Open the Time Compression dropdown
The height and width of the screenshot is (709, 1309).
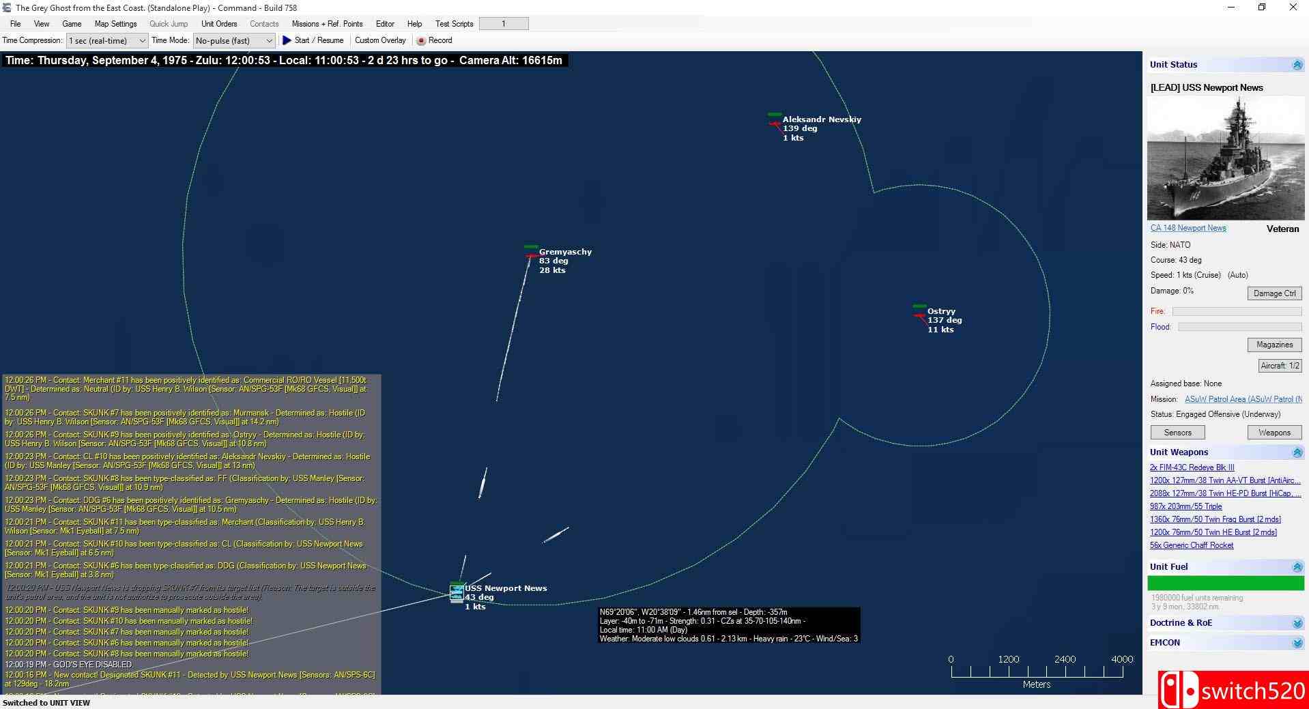(107, 41)
